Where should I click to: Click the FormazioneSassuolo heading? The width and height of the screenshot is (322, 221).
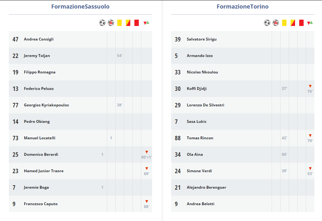point(80,7)
